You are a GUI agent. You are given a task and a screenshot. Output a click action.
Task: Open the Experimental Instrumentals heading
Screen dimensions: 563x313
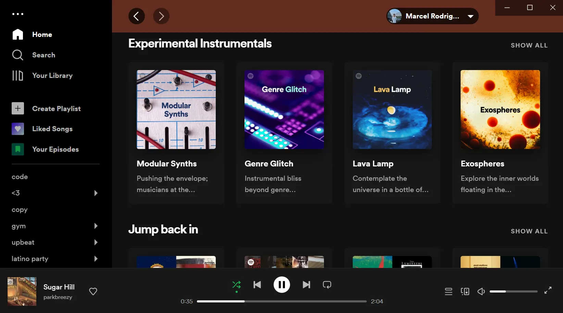[x=200, y=43]
